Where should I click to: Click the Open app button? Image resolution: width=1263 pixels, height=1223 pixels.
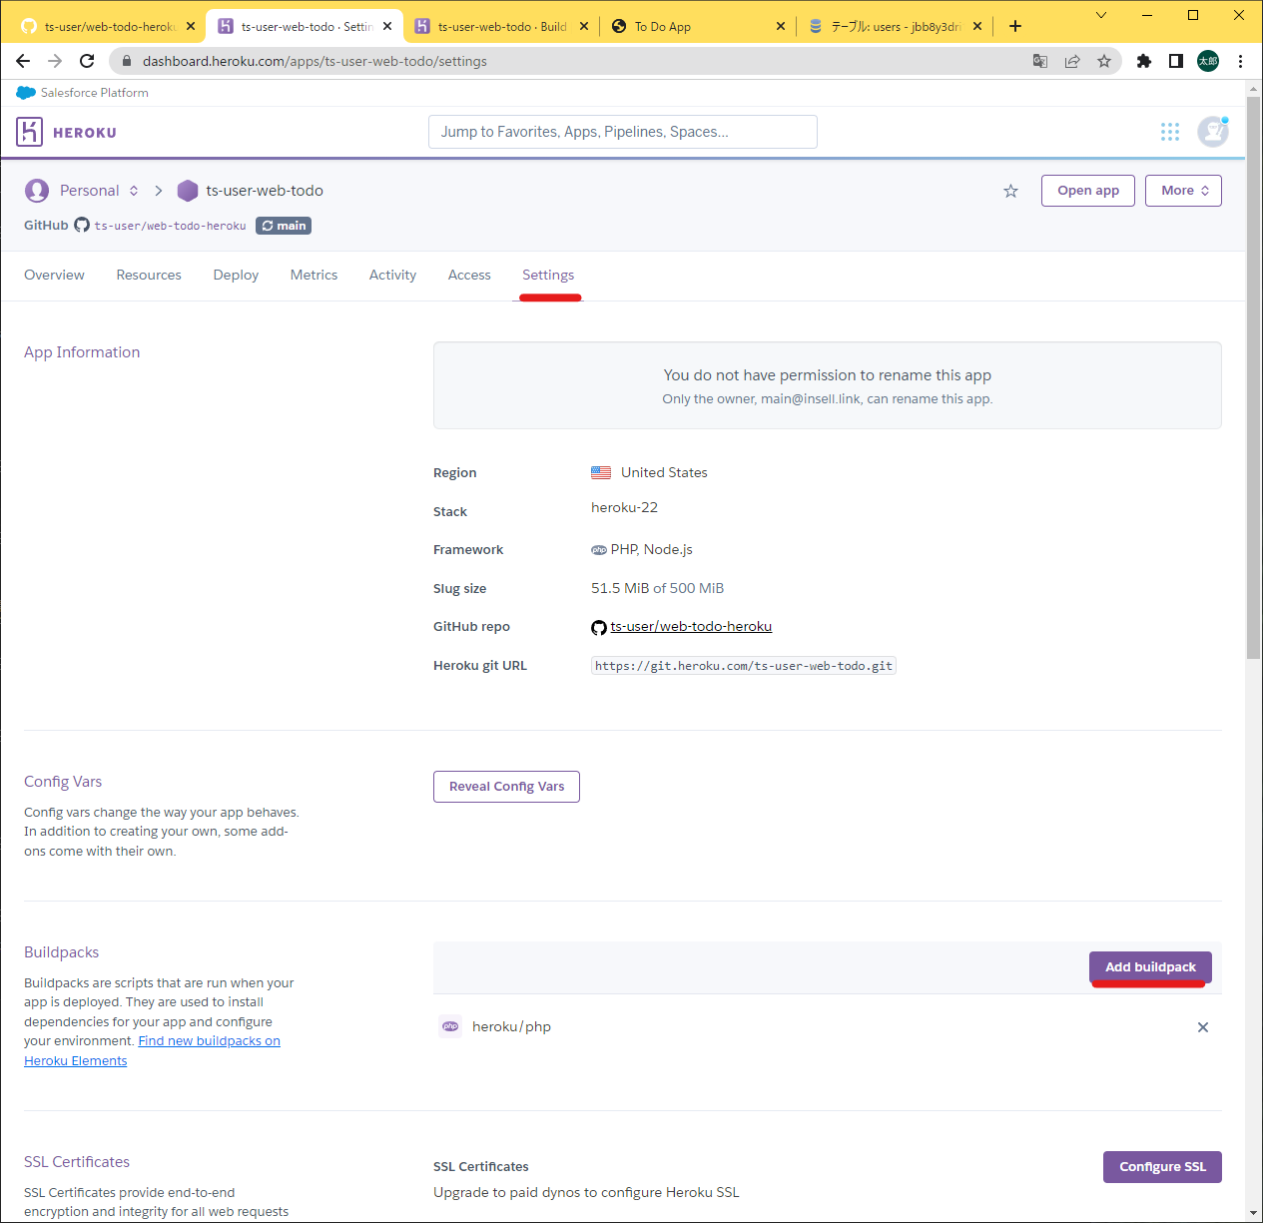pos(1088,191)
